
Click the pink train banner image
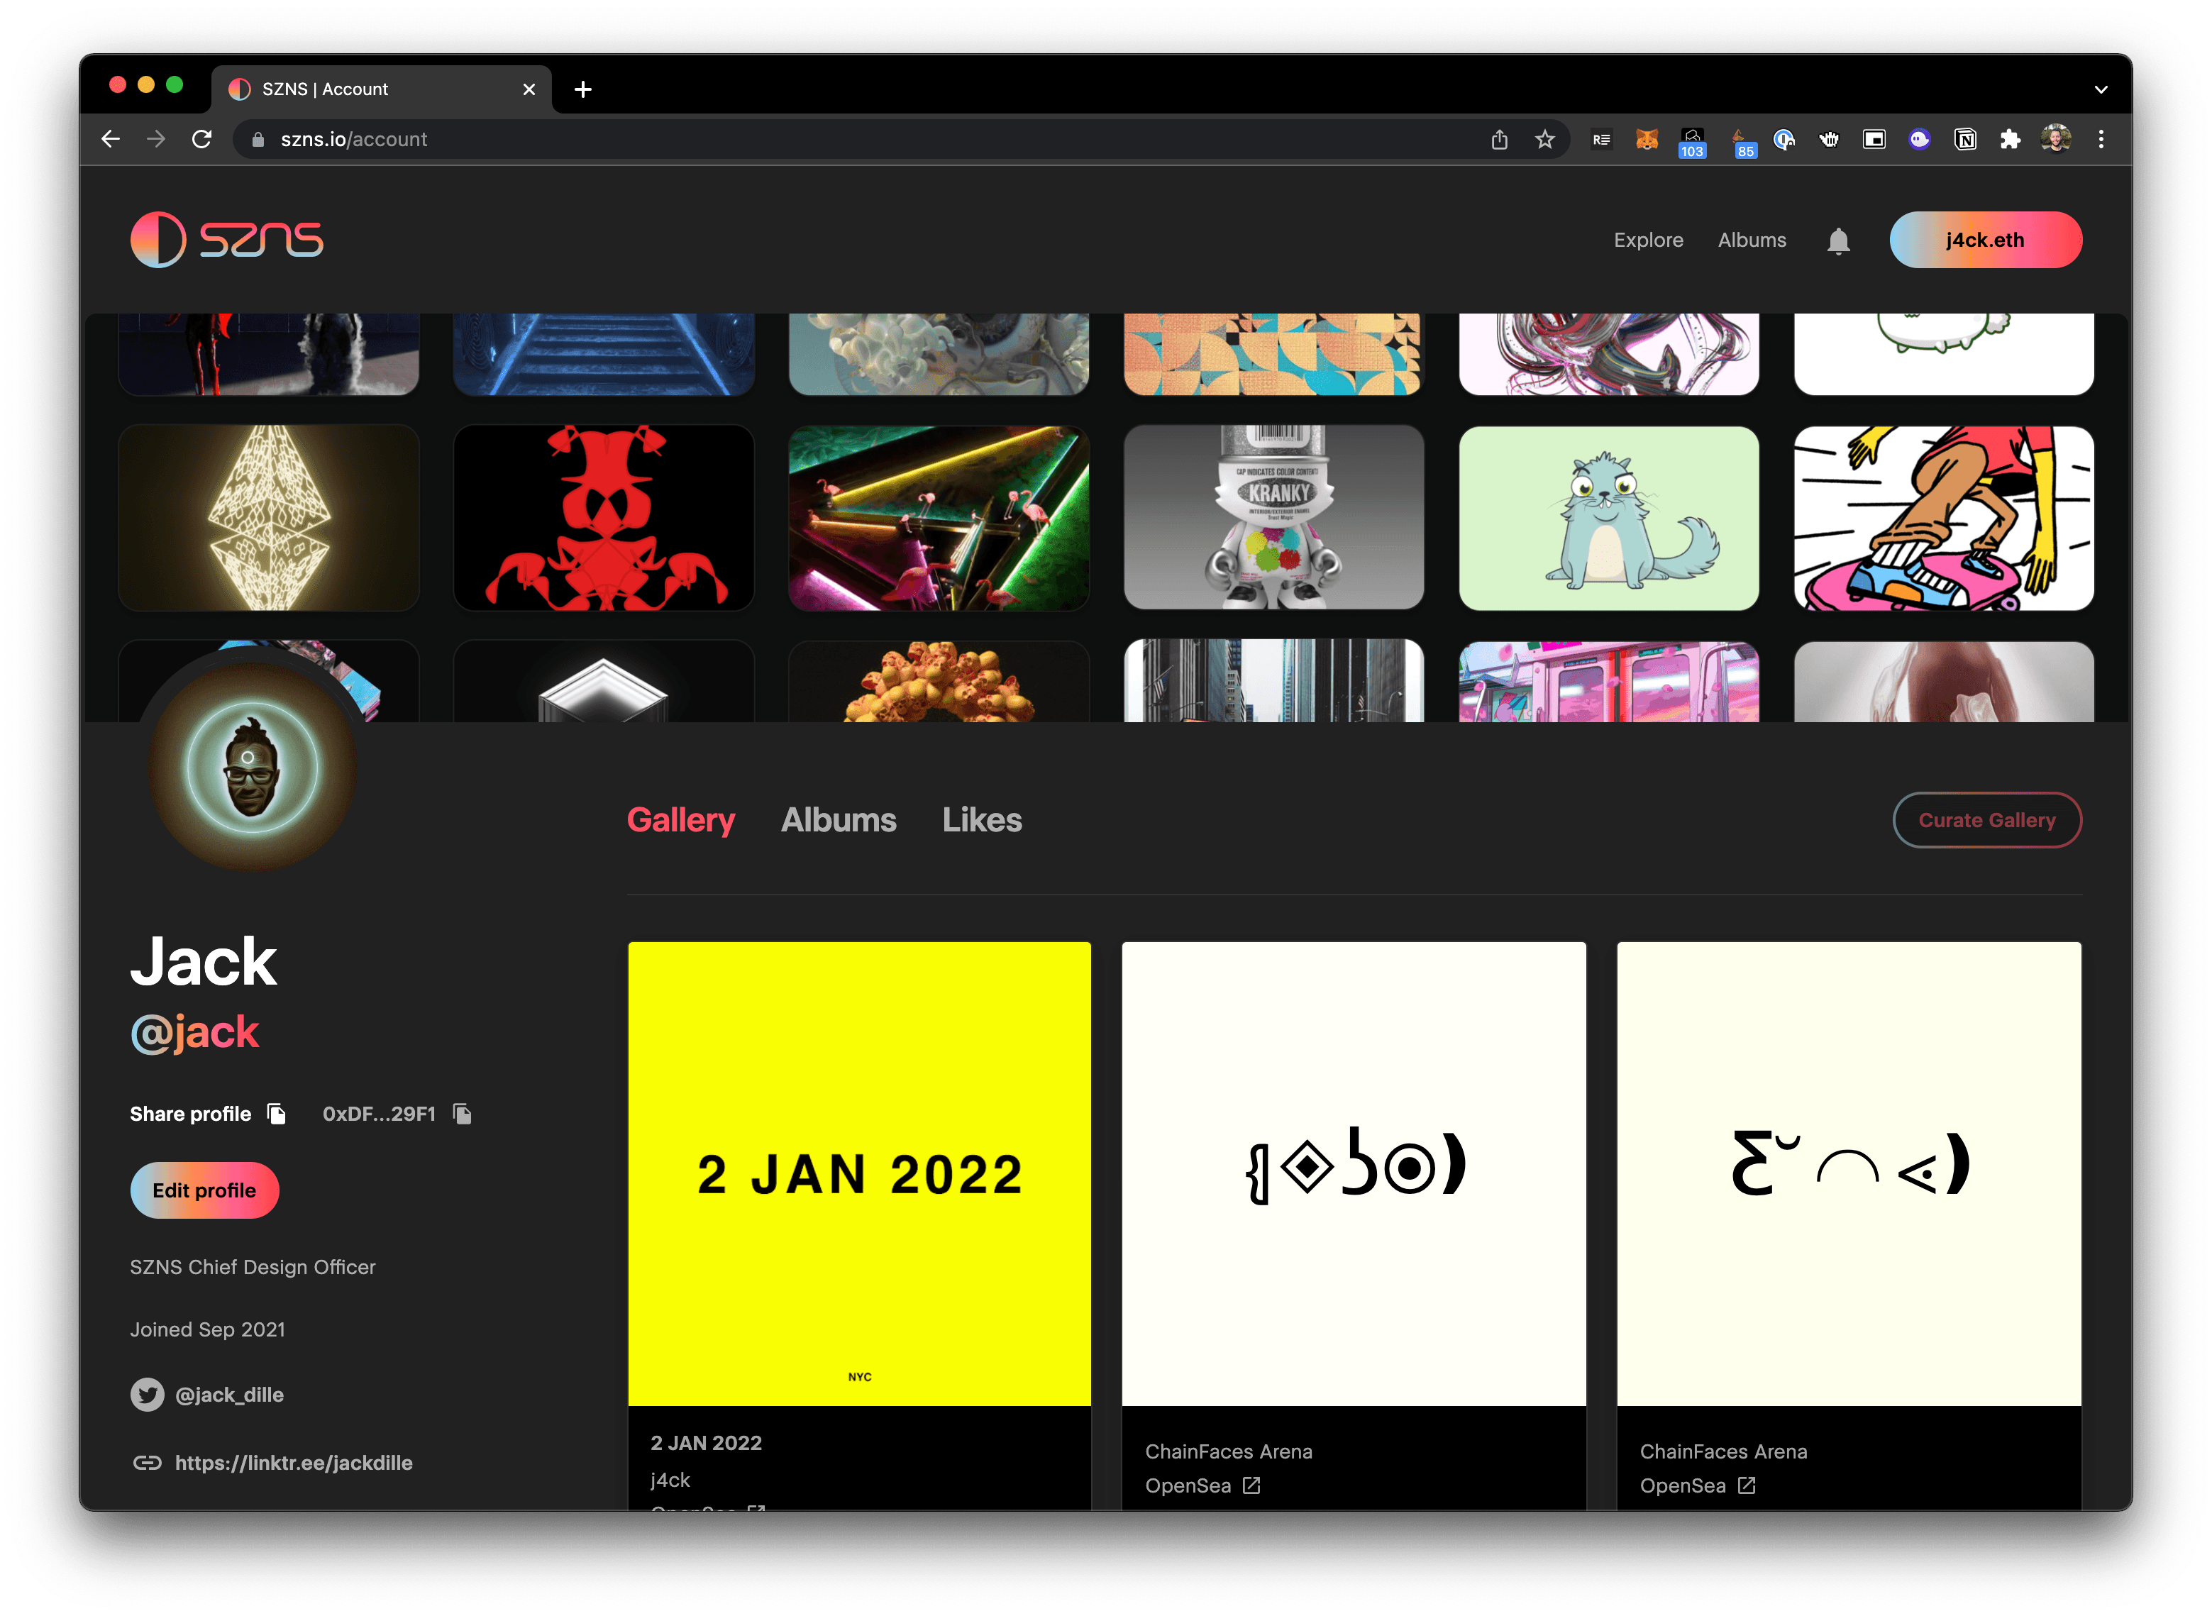[x=1608, y=682]
